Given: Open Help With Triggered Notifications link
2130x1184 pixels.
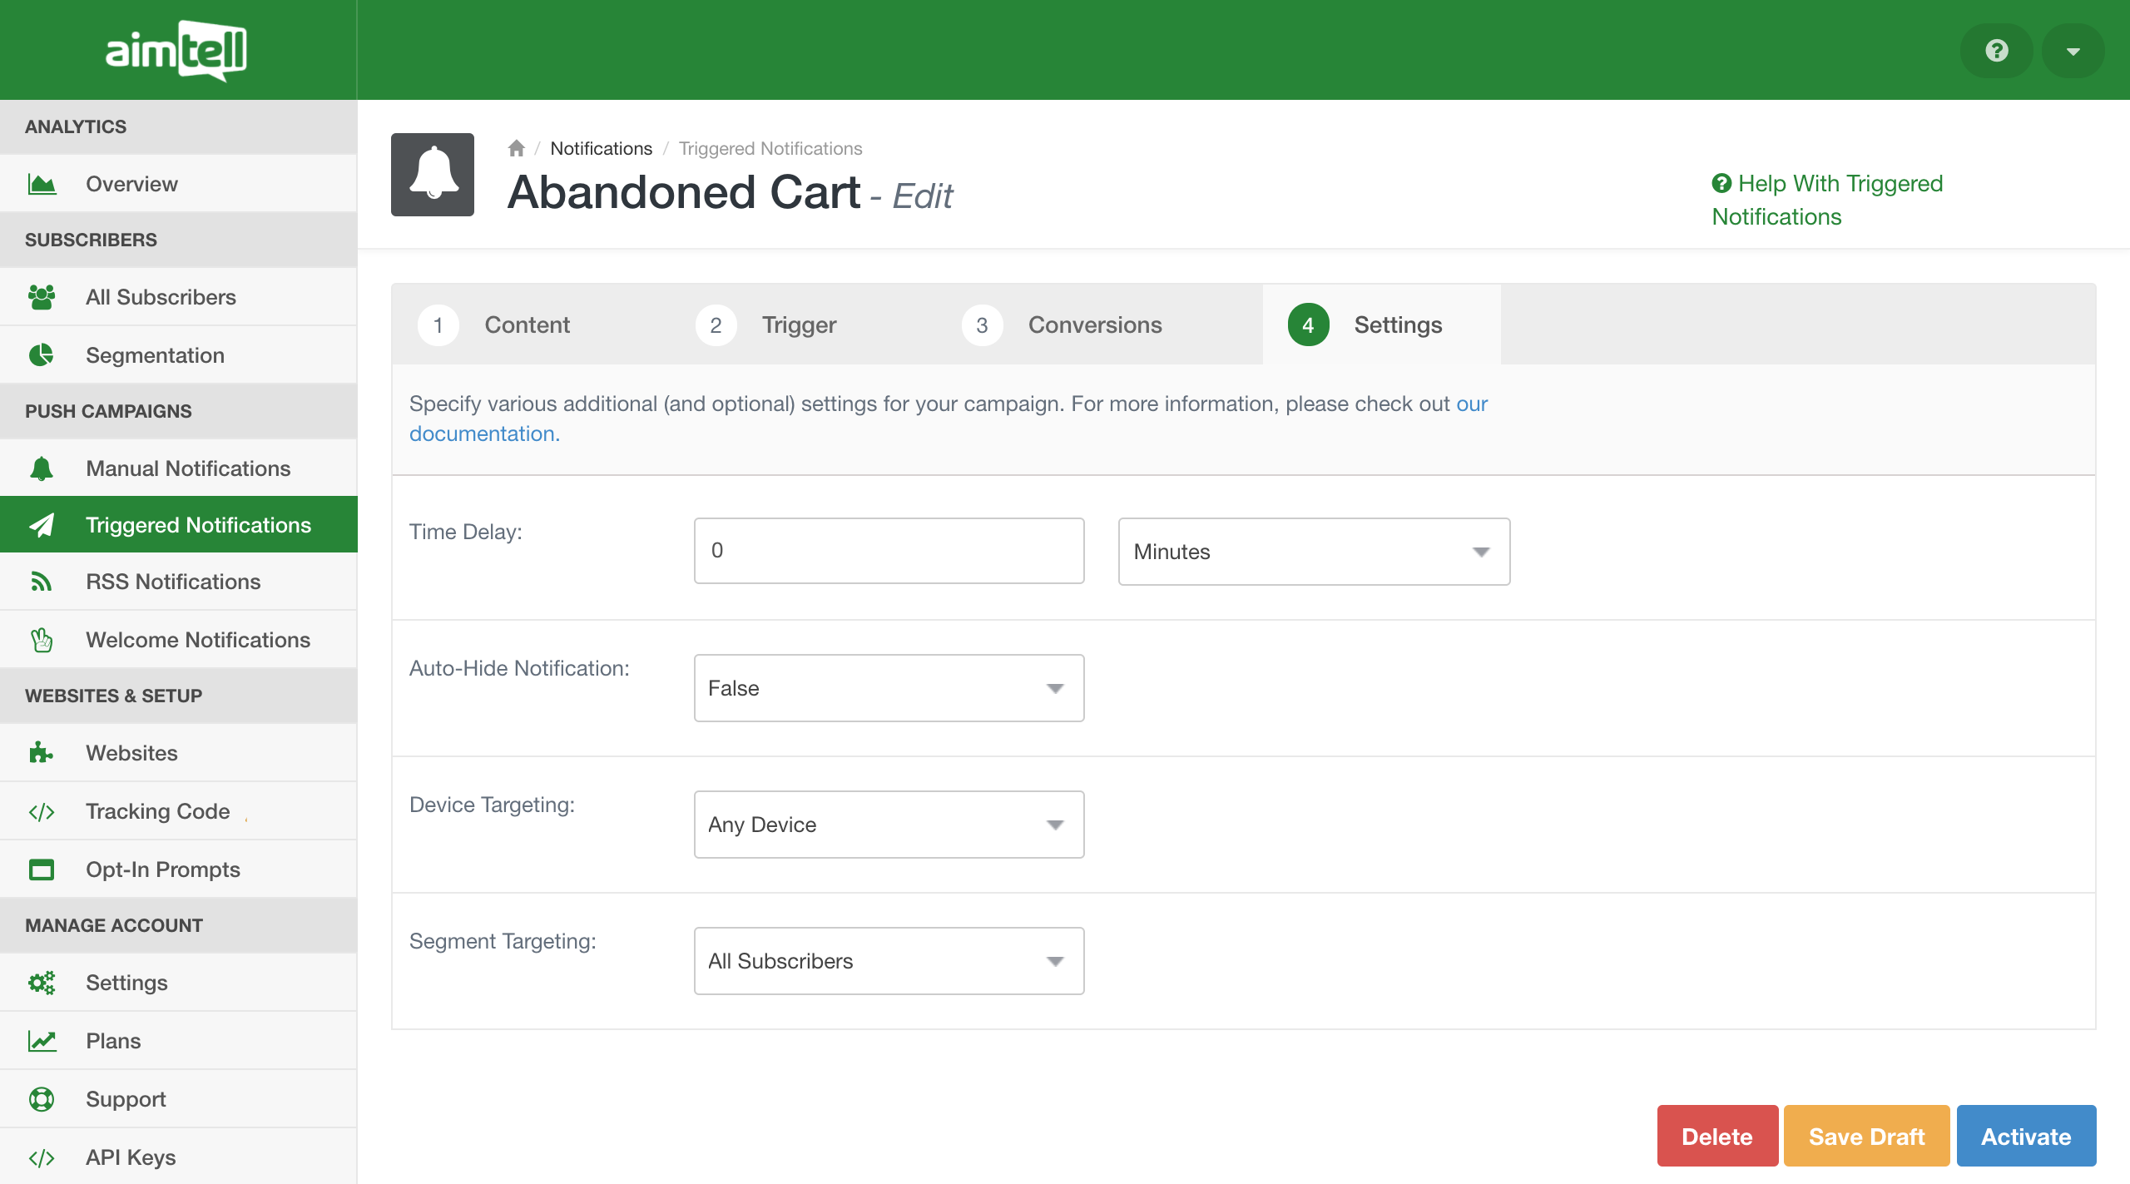Looking at the screenshot, I should (x=1826, y=200).
